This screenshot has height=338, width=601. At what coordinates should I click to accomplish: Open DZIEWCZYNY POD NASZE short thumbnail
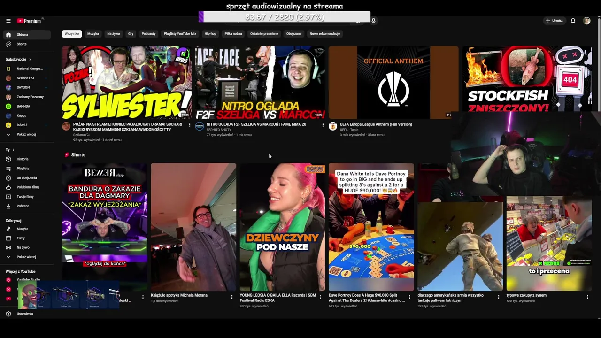(282, 227)
